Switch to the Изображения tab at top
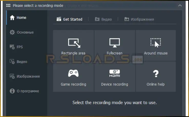The image size is (189, 117). point(139,19)
